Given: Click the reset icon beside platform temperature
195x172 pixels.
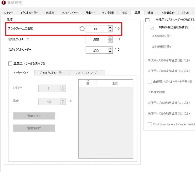Looking at the screenshot, I should tap(82, 29).
